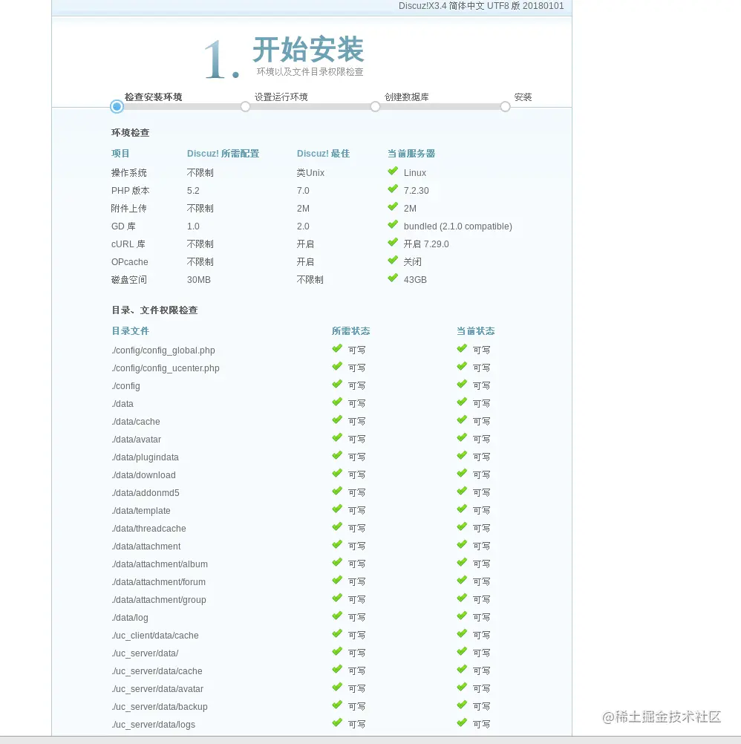
Task: Click required-state check for ./config/config_ucenter.php
Action: (x=337, y=366)
